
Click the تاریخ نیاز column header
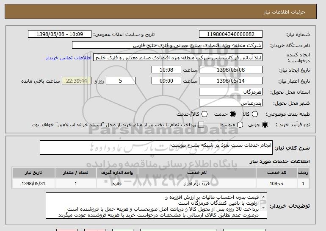pyautogui.click(x=33, y=173)
